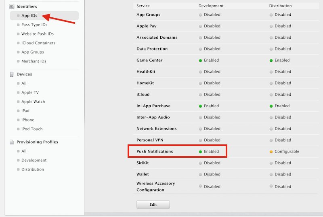Click the Associated Domains service name
This screenshot has width=323, height=217.
(x=157, y=38)
